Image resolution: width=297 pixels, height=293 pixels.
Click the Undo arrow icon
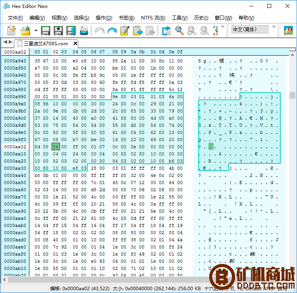99,31
